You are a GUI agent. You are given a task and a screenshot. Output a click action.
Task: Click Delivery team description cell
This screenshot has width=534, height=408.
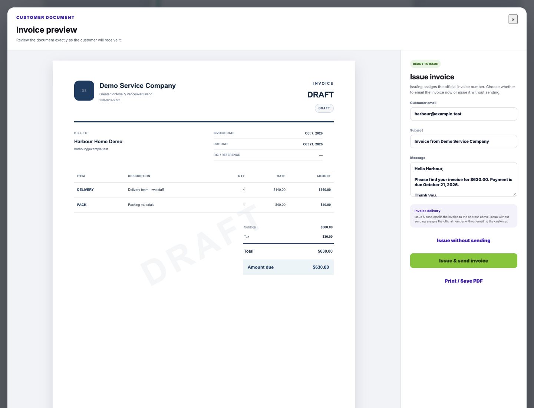click(146, 190)
